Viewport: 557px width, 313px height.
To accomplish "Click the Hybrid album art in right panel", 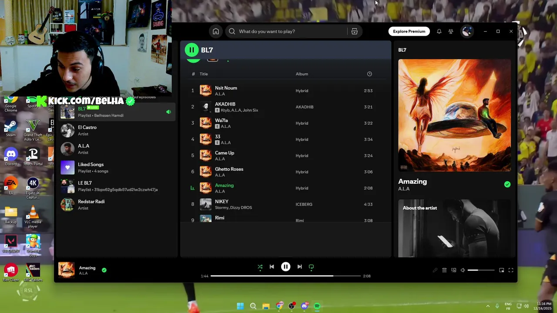I will 454,115.
